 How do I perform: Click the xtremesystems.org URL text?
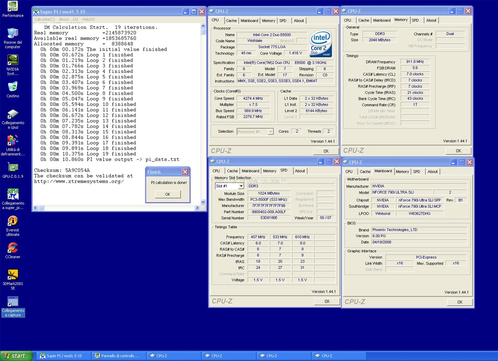tap(79, 181)
